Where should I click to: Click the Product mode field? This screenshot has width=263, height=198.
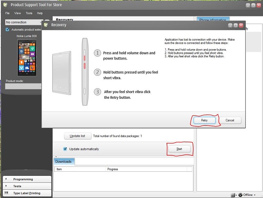coord(23,86)
